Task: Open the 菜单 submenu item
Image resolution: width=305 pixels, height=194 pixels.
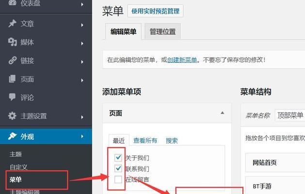Action: 16,179
